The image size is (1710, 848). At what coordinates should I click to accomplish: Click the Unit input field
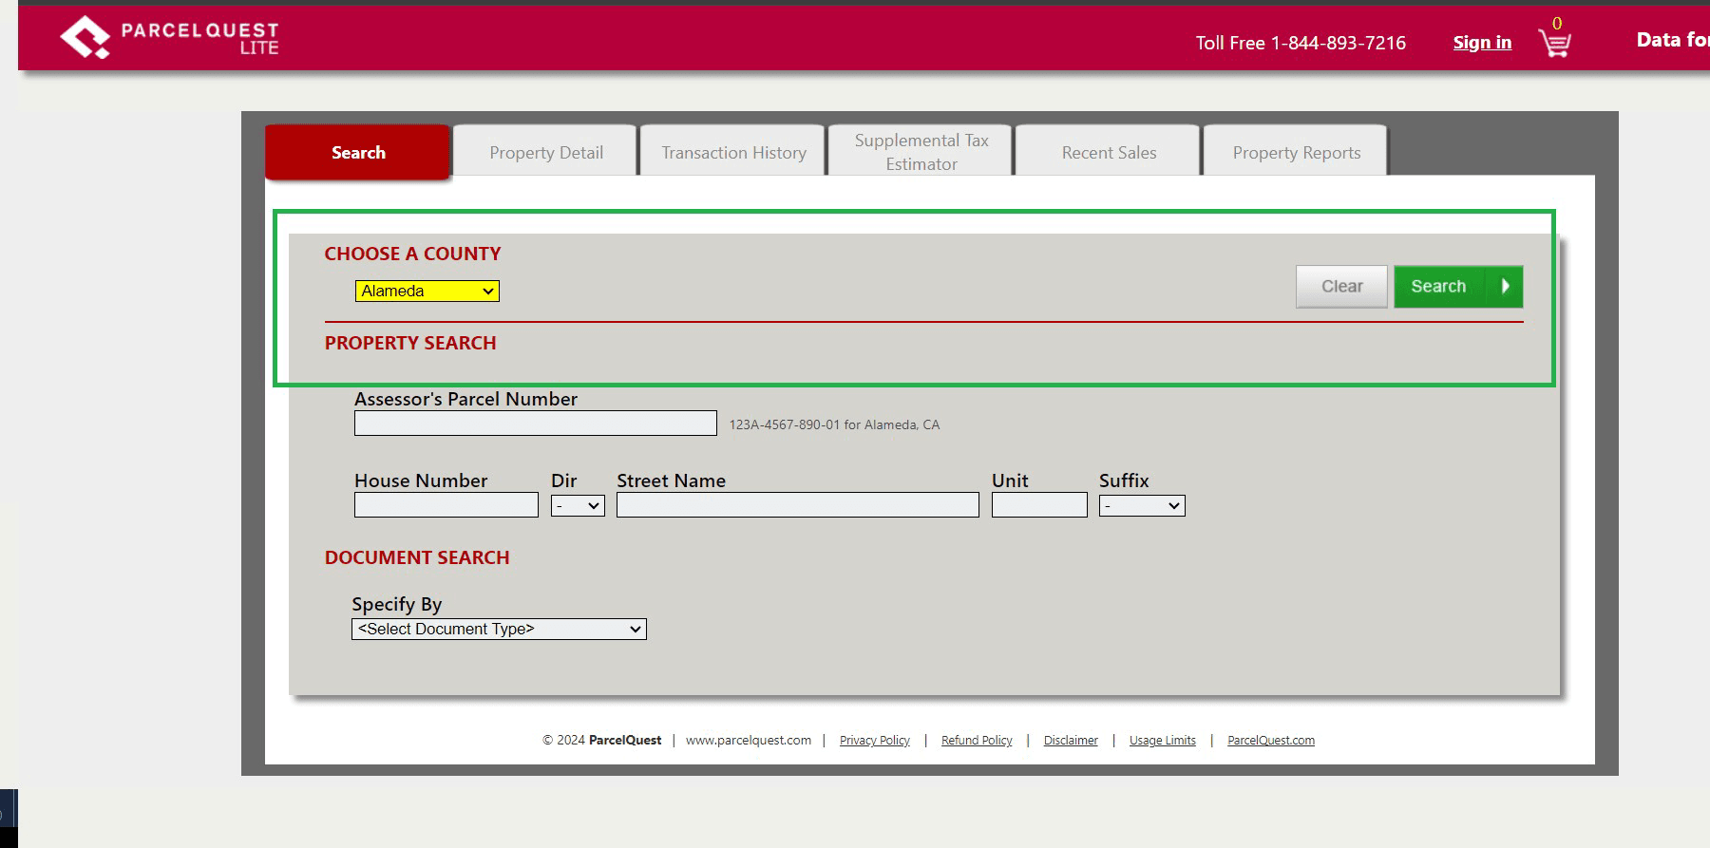click(x=1039, y=505)
